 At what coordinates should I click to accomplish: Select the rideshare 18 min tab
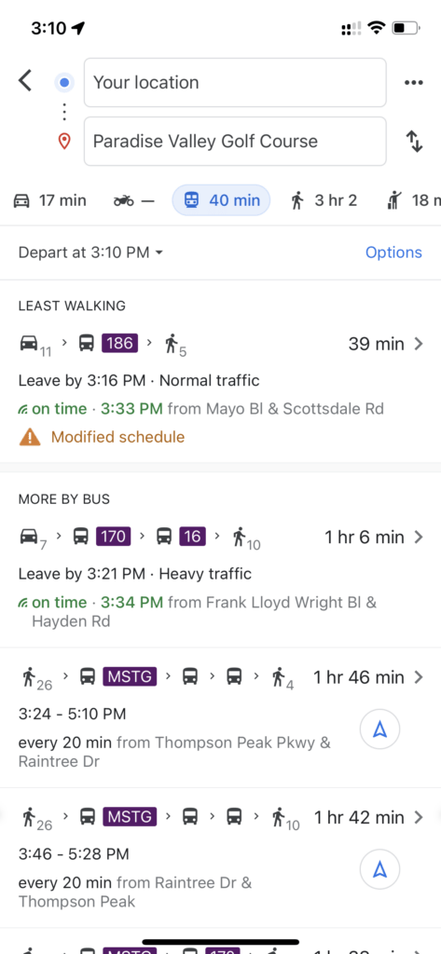coord(414,200)
